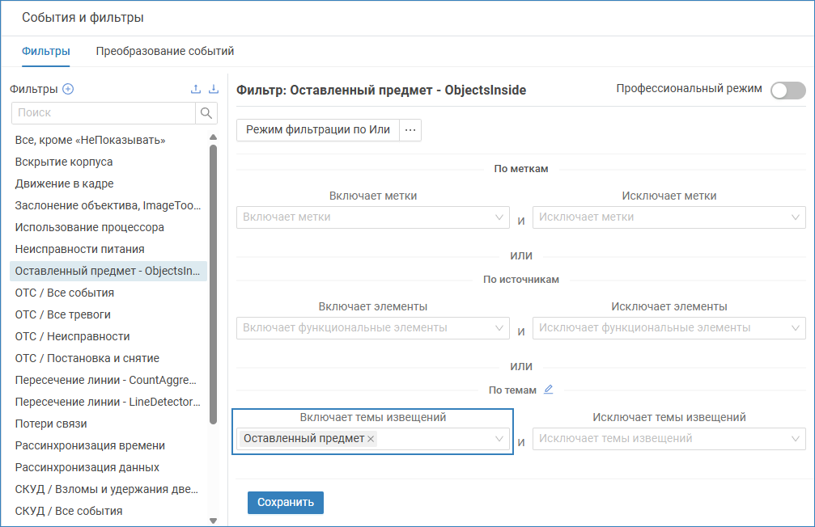The image size is (815, 527).
Task: Click the pencil edit icon next to По темам
Action: click(549, 390)
